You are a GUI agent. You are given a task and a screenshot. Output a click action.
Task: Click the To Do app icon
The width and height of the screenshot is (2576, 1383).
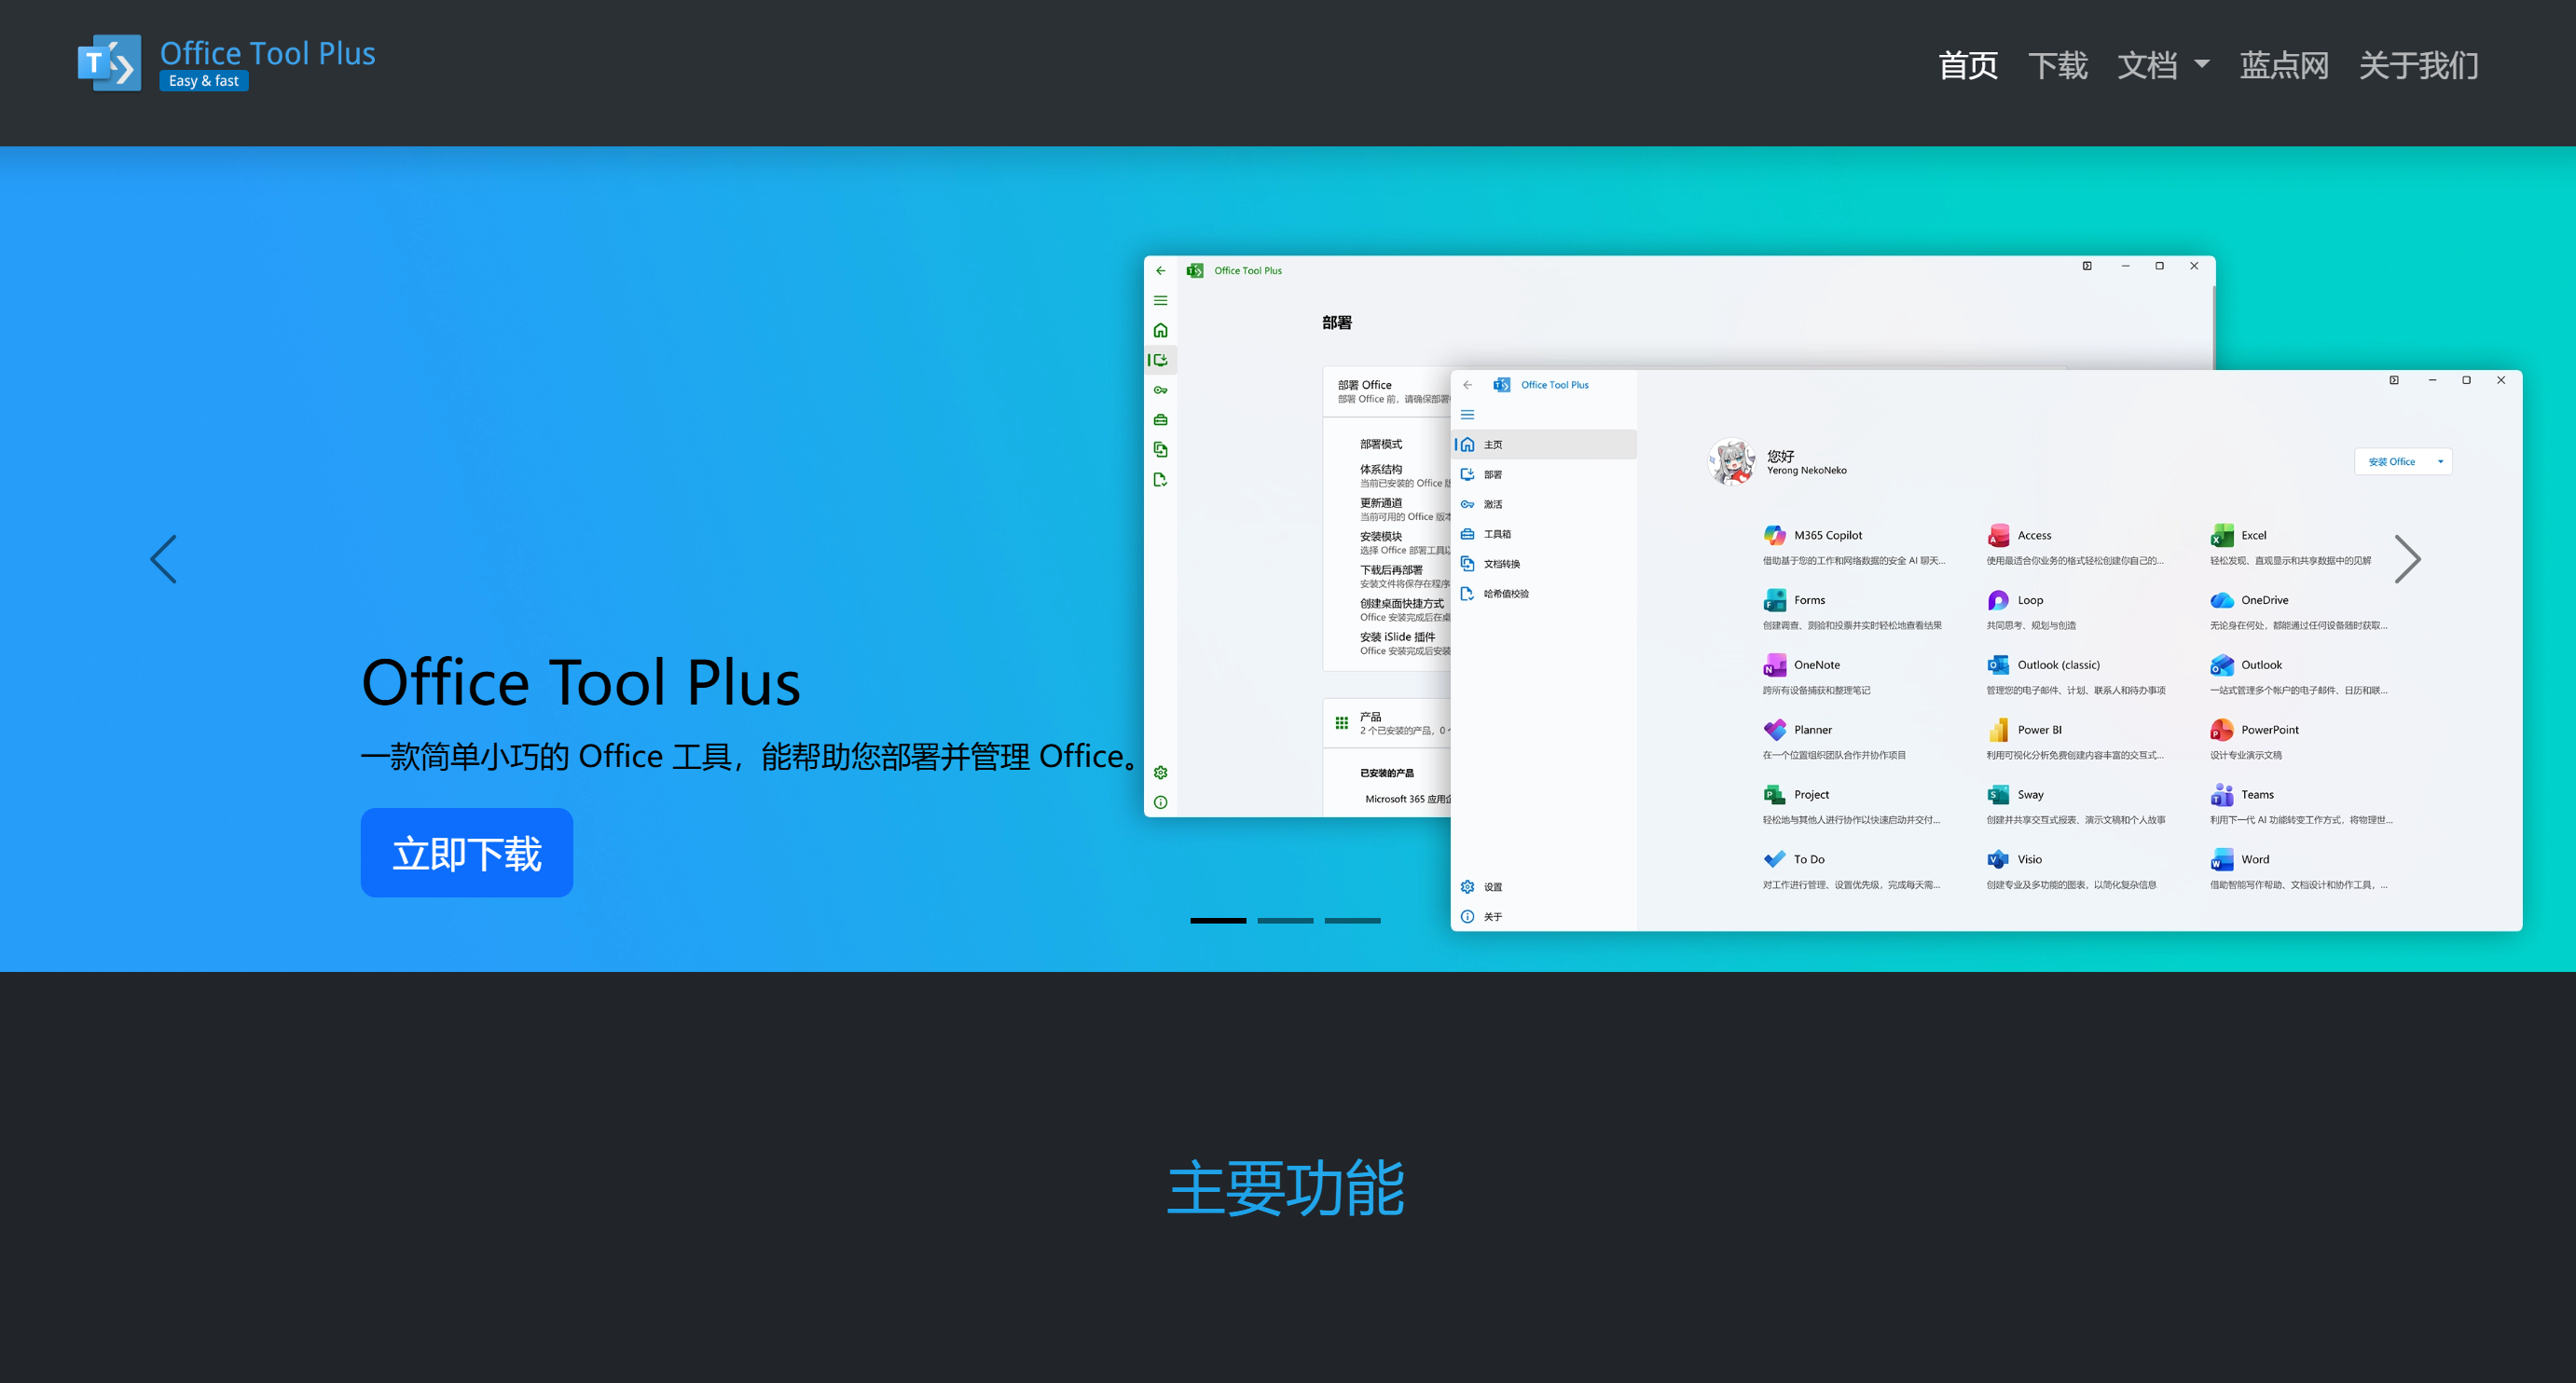point(1774,859)
